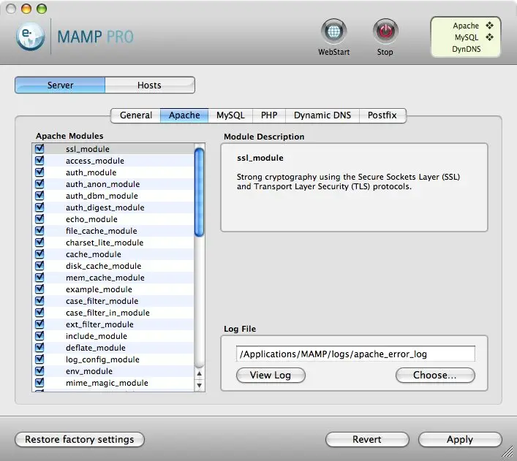Uncheck the access_module checkbox

coord(39,161)
